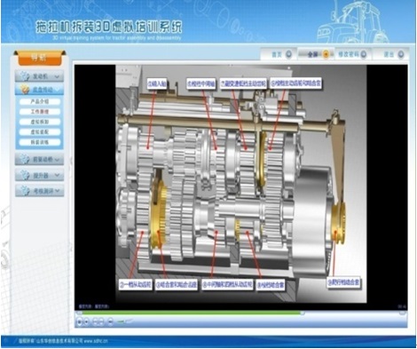Open the 虚拟拆卸 sidebar item
This screenshot has height=349, width=417.
click(x=40, y=122)
